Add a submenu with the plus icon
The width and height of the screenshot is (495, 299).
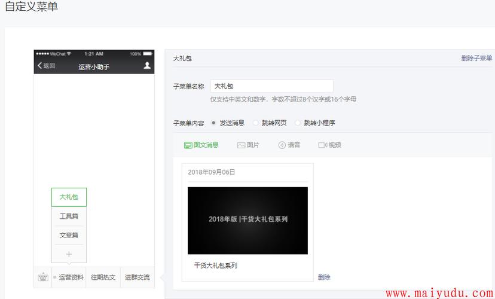(x=69, y=254)
